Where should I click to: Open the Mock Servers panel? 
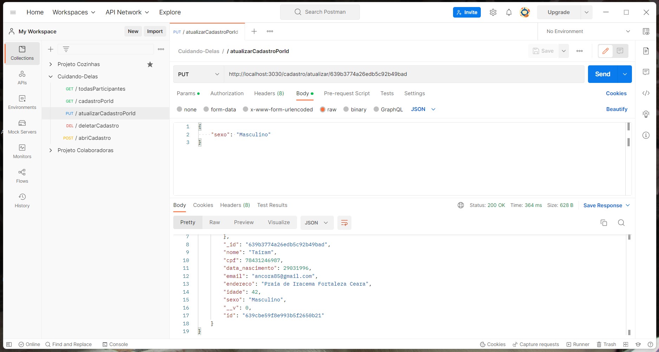coord(22,126)
